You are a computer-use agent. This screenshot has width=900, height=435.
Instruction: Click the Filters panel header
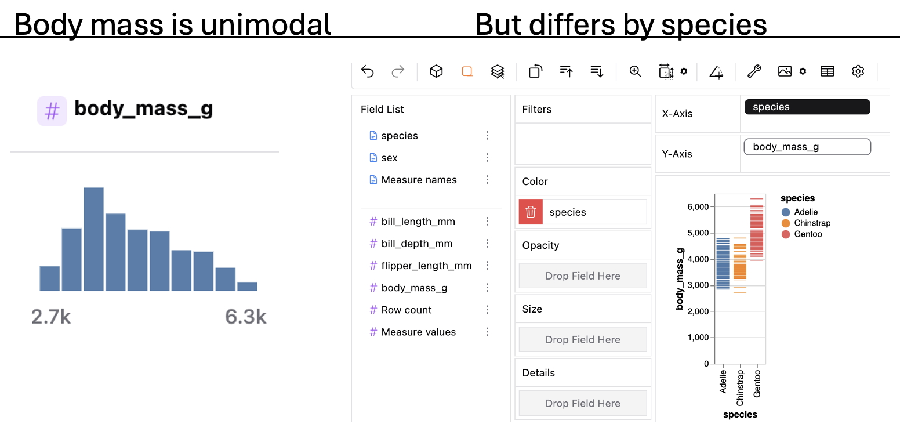point(536,109)
